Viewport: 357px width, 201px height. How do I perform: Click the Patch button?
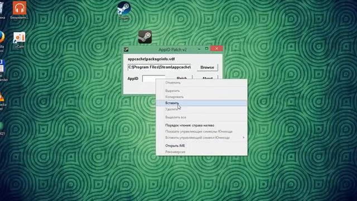click(x=182, y=78)
